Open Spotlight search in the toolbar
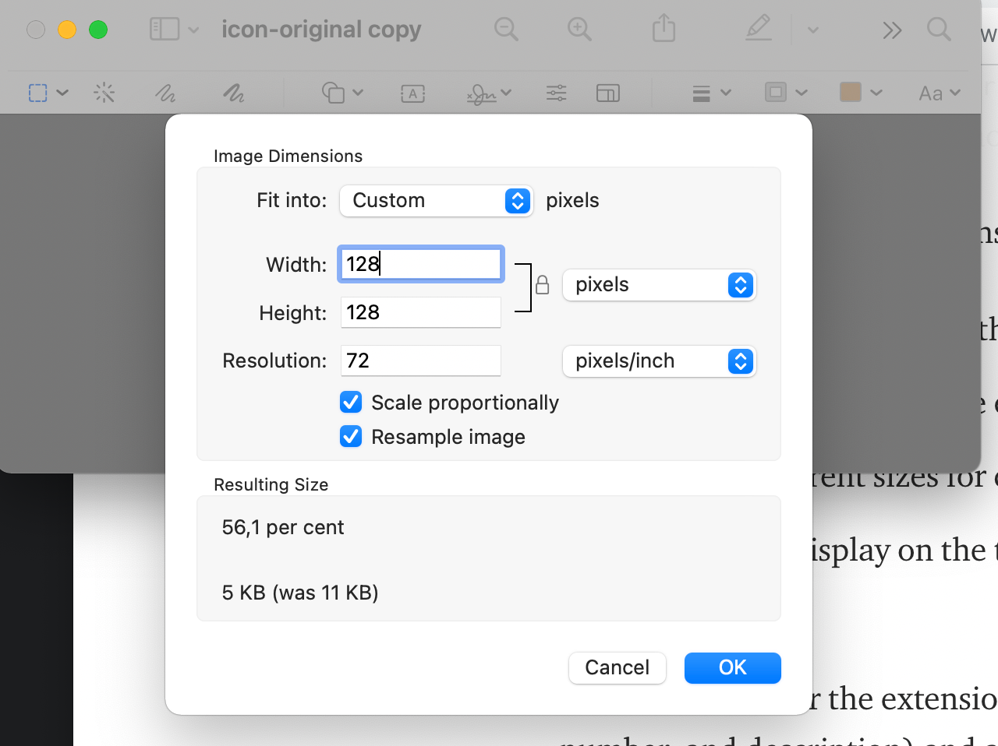The width and height of the screenshot is (998, 746). [x=939, y=30]
